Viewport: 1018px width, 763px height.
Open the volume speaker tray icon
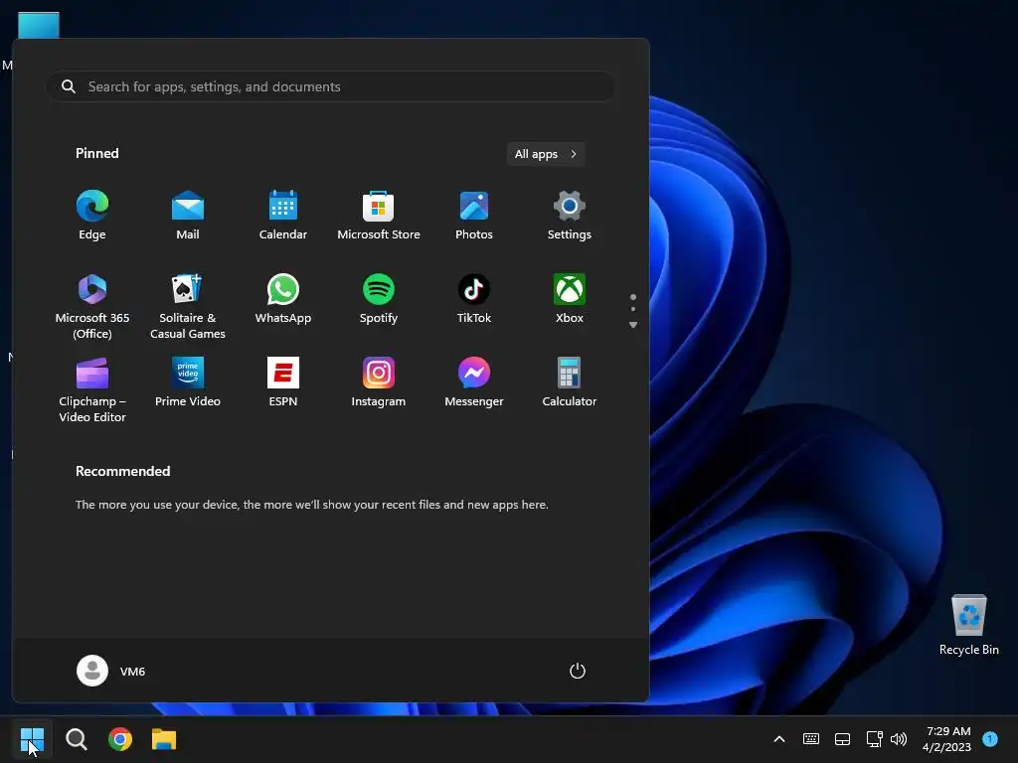coord(899,739)
